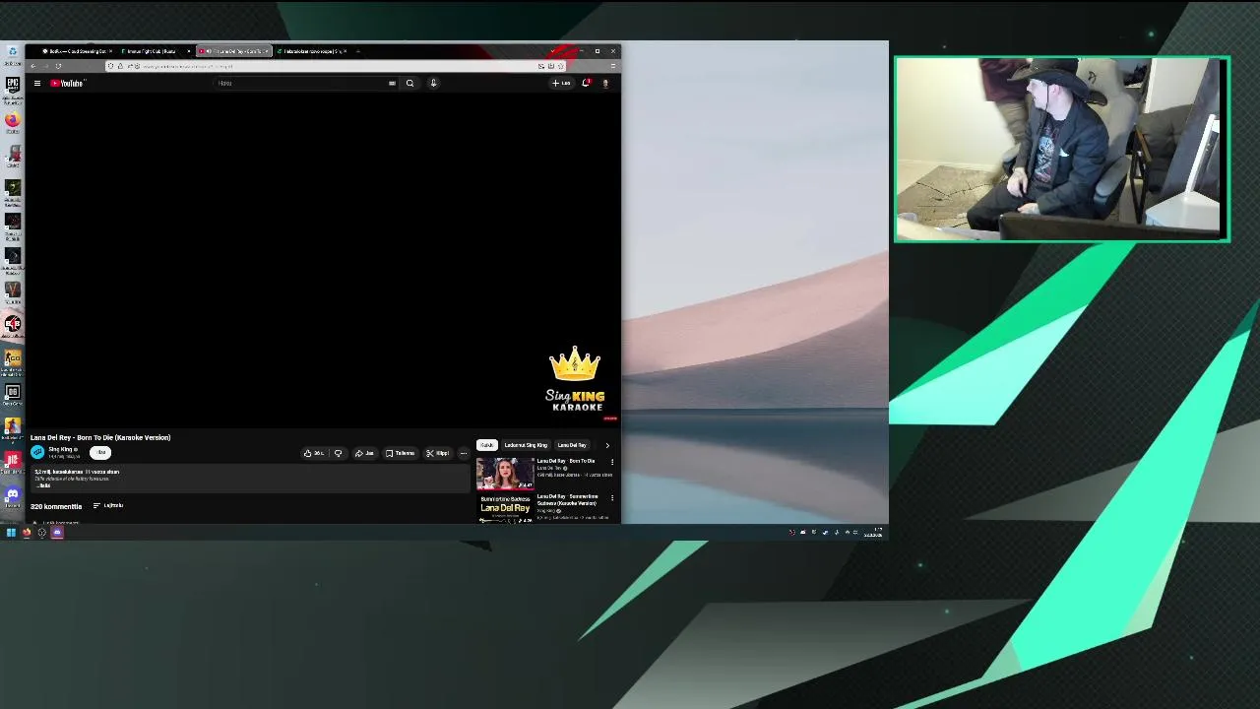Select the Kaikki filter chip
The width and height of the screenshot is (1260, 709).
[486, 445]
